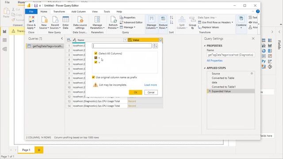Confirm with OK button

coord(136,92)
